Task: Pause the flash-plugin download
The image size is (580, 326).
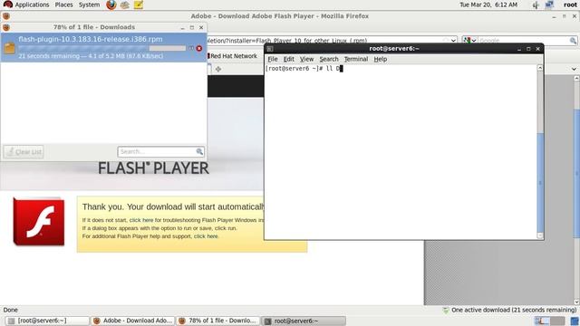Action: point(191,48)
